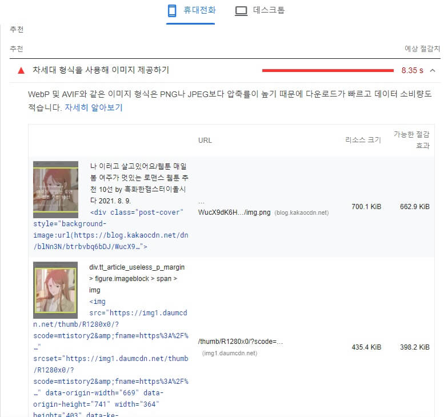
Task: Click the div class="post-cover" code snippet
Action: (x=111, y=229)
